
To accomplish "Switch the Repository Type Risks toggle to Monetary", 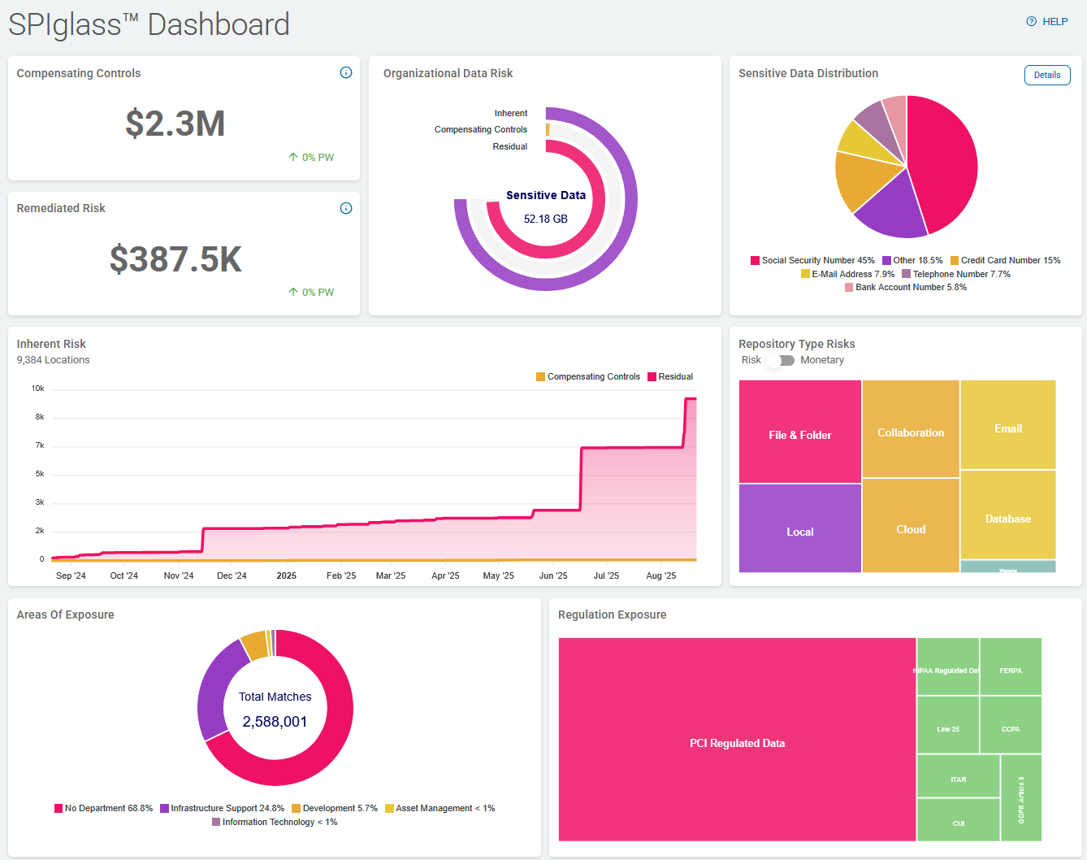I will [x=781, y=359].
